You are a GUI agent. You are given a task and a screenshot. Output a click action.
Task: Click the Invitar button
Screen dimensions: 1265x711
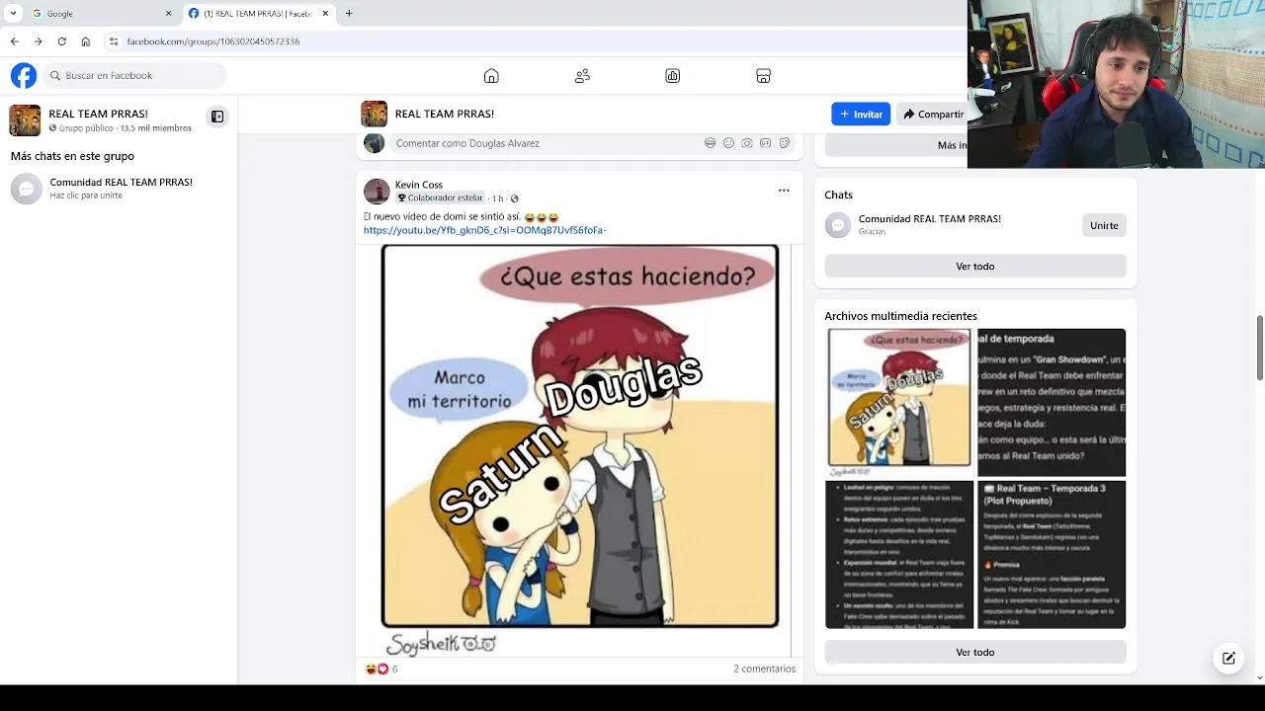click(x=861, y=114)
